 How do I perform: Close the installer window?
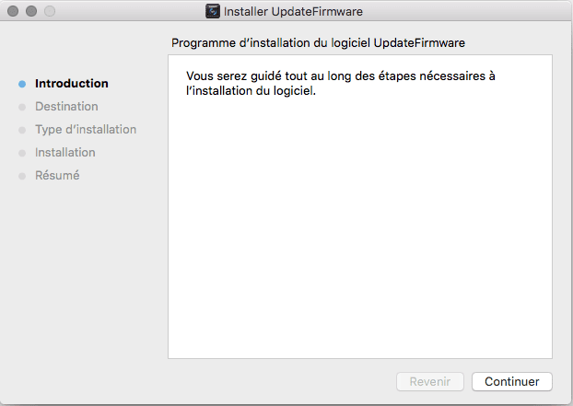tap(13, 11)
